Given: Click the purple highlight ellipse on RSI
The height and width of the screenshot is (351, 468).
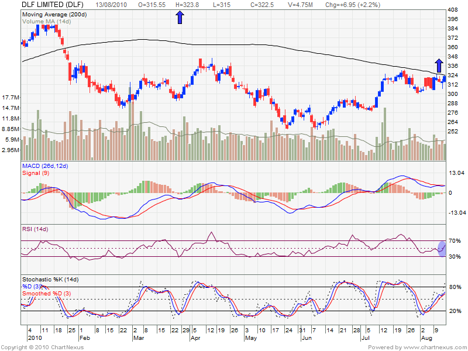Looking at the screenshot, I should [442, 249].
